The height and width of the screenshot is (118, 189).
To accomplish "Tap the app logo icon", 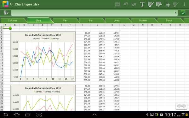I will [x=5, y=4].
